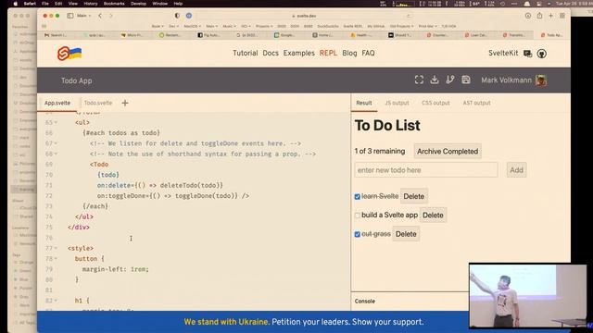593x333 pixels.
Task: Download the REPL as zip file
Action: 435,80
